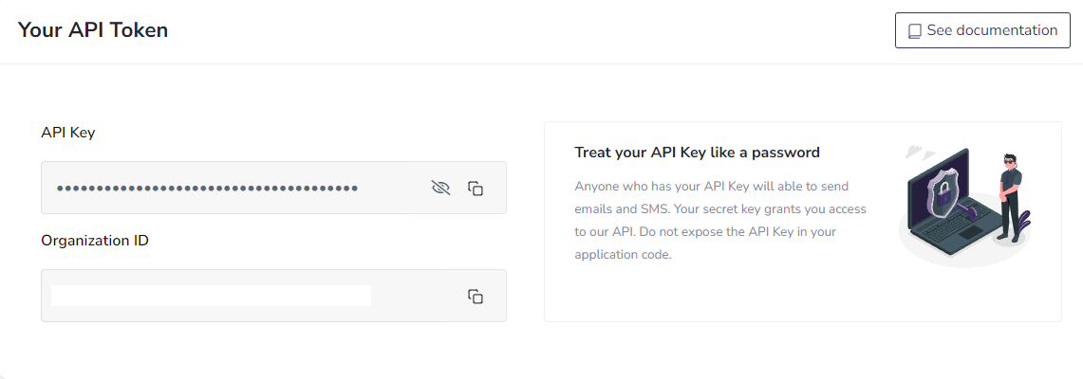The image size is (1083, 379).
Task: Click "Treat your API Key like a password" title
Action: pos(698,152)
